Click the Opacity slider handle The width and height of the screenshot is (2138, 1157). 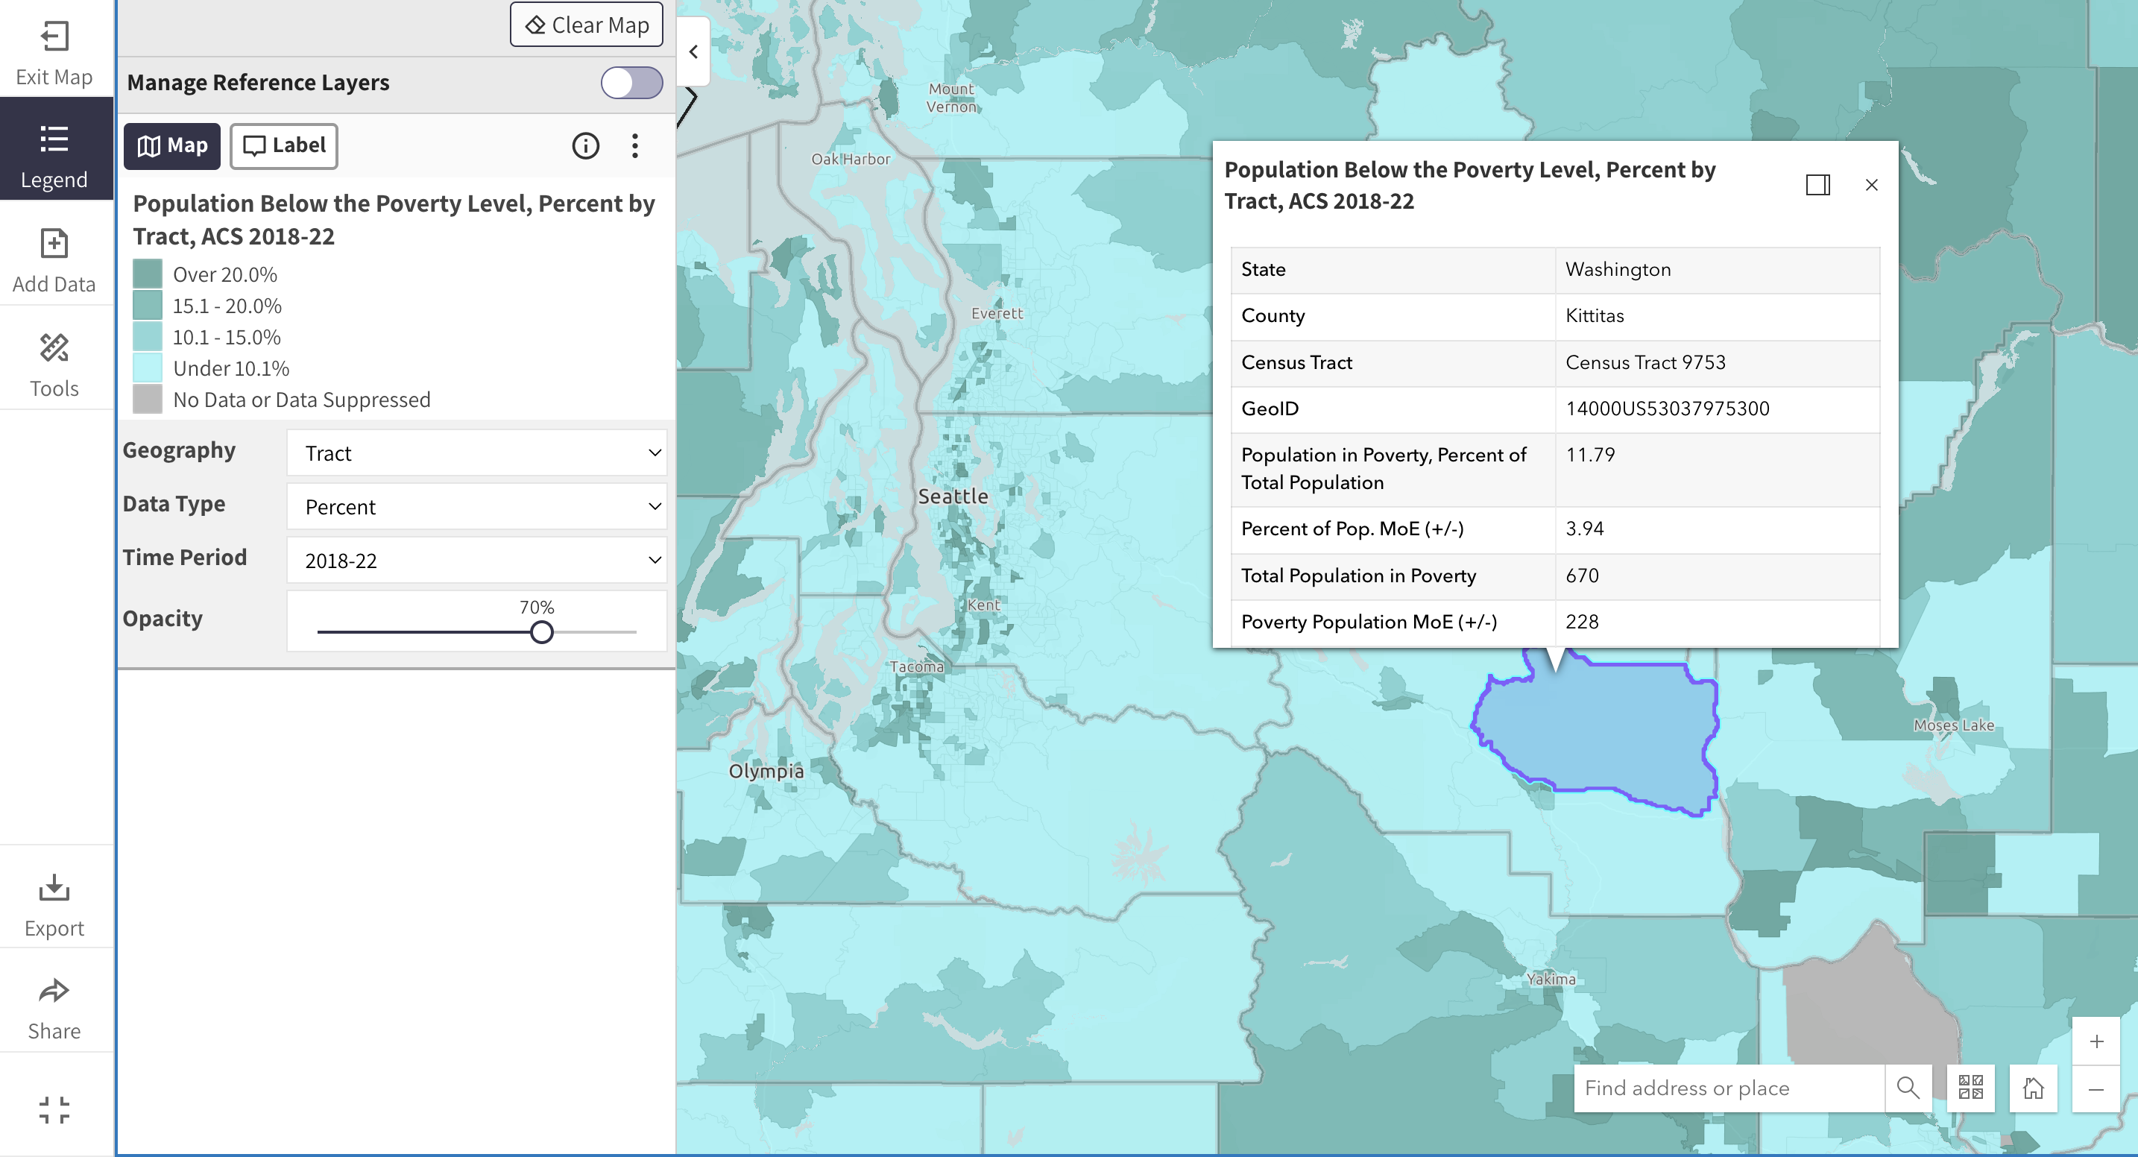click(x=541, y=632)
